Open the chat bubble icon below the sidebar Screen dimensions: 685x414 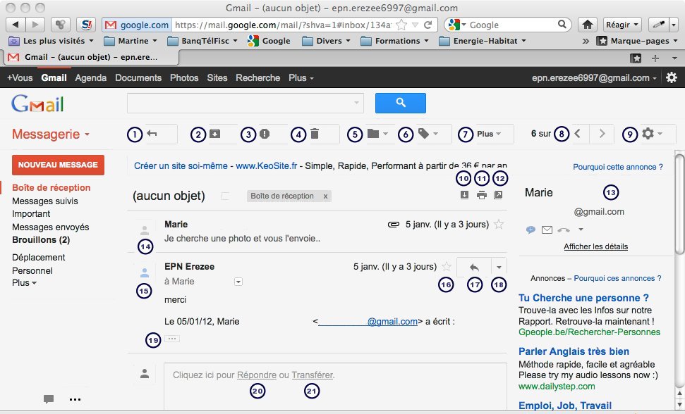tap(49, 399)
